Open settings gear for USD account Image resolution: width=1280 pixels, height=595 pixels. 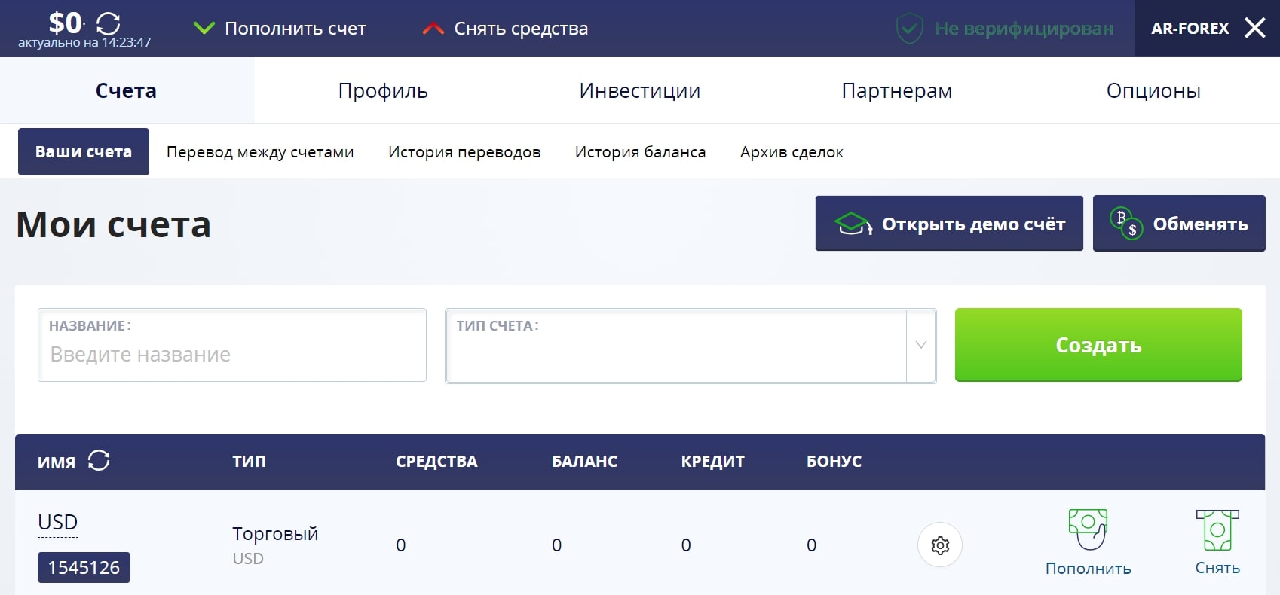[940, 545]
